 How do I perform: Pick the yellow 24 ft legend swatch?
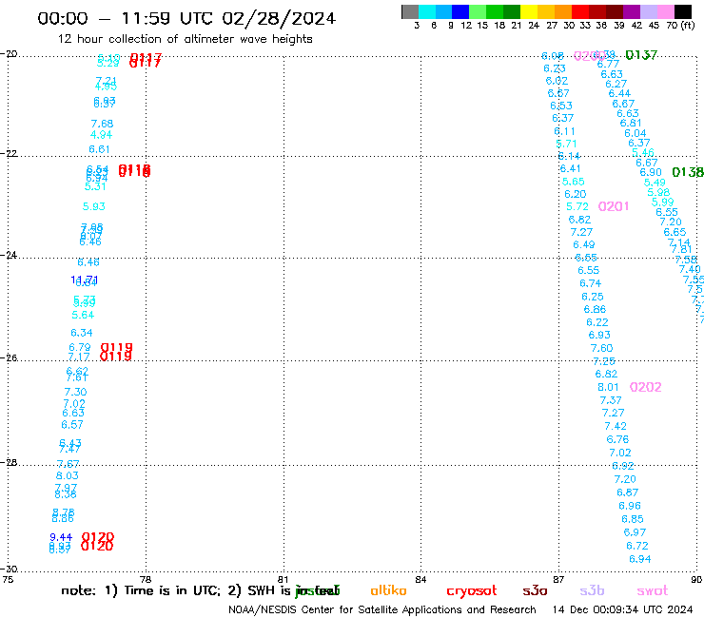click(x=529, y=11)
